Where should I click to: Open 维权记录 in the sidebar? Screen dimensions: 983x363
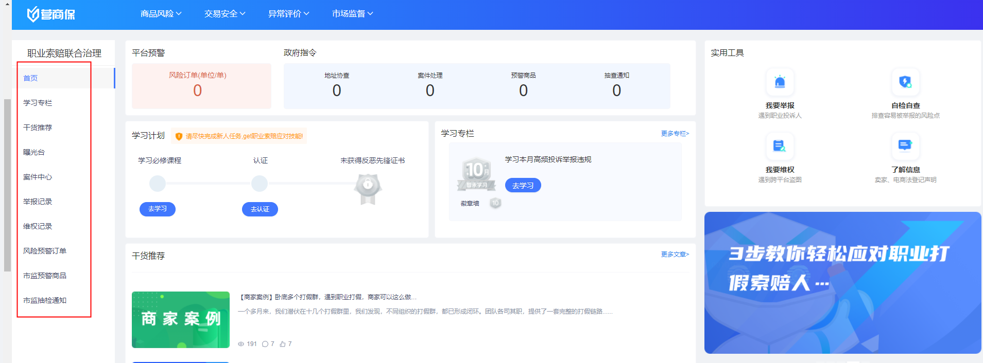(63, 226)
